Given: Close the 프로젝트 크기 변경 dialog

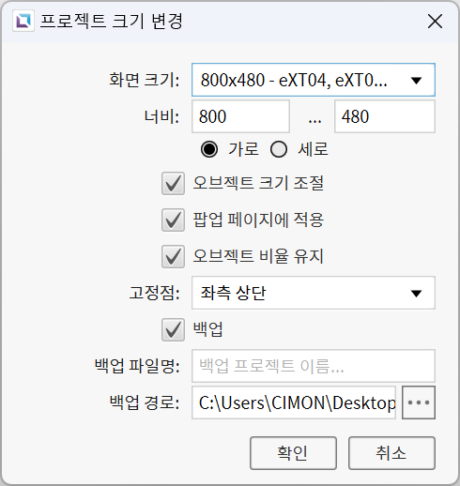Looking at the screenshot, I should pyautogui.click(x=435, y=22).
